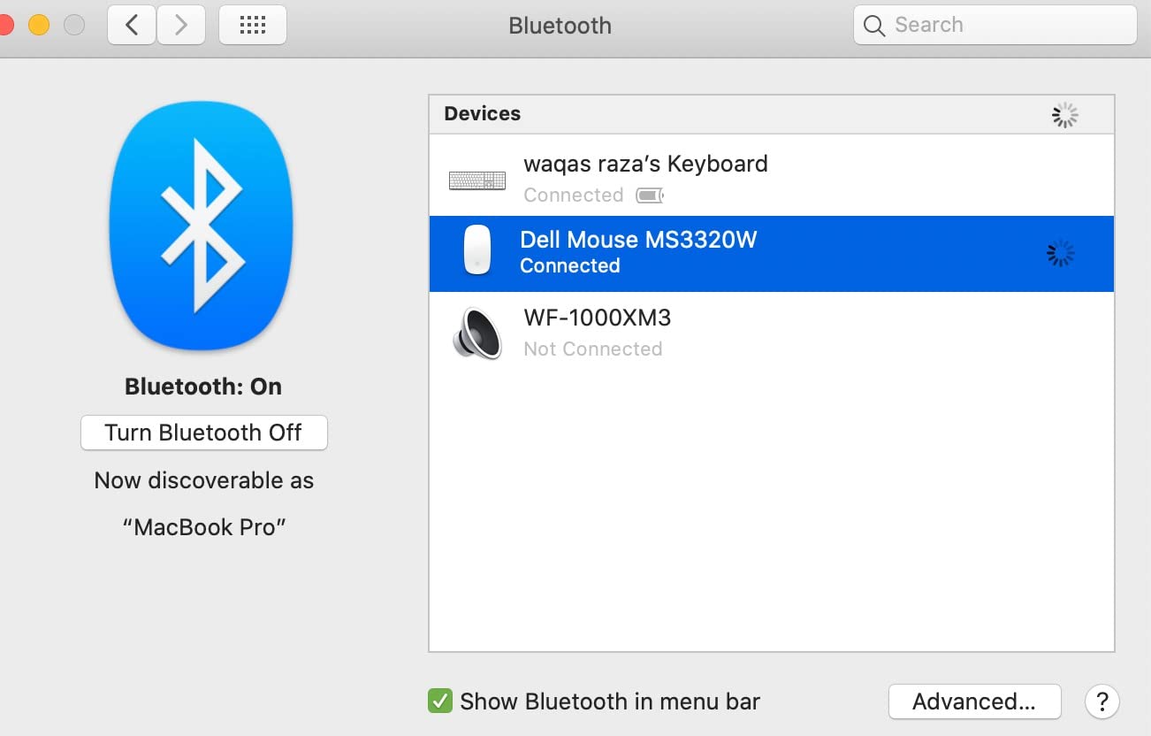Show all preferences with the grid icon
Image resolution: width=1151 pixels, height=736 pixels.
(252, 25)
